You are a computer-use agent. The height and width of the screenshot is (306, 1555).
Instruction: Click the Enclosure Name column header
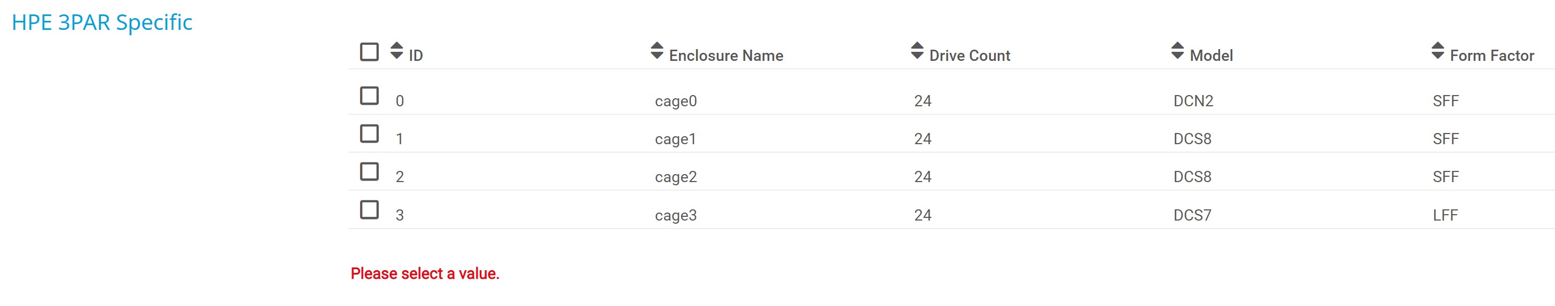725,56
